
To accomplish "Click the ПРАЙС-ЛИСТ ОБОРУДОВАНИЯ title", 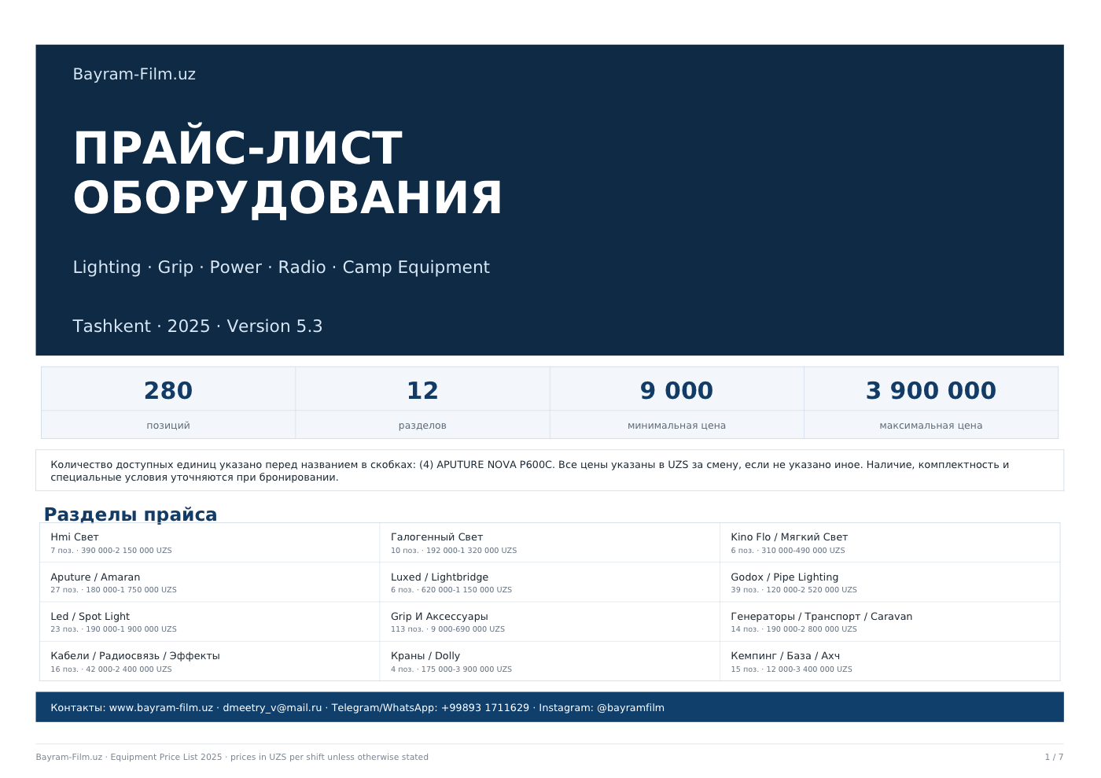I will (288, 173).
